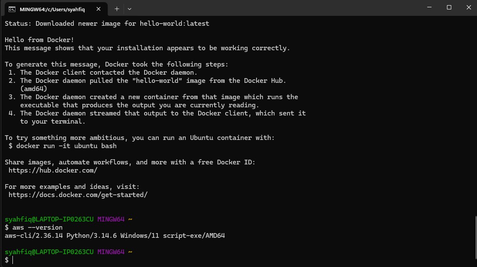Click 'to your terminal.' text
This screenshot has width=477, height=267.
tap(53, 121)
